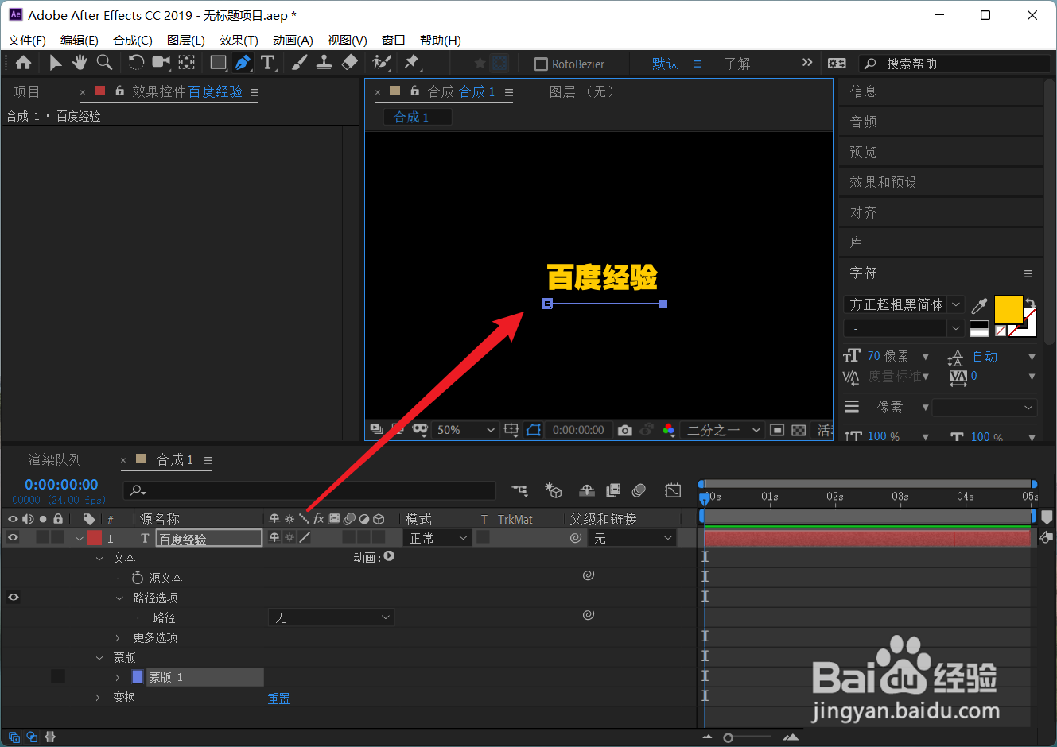Open the 文件(F) menu
The width and height of the screenshot is (1057, 747).
pyautogui.click(x=27, y=40)
